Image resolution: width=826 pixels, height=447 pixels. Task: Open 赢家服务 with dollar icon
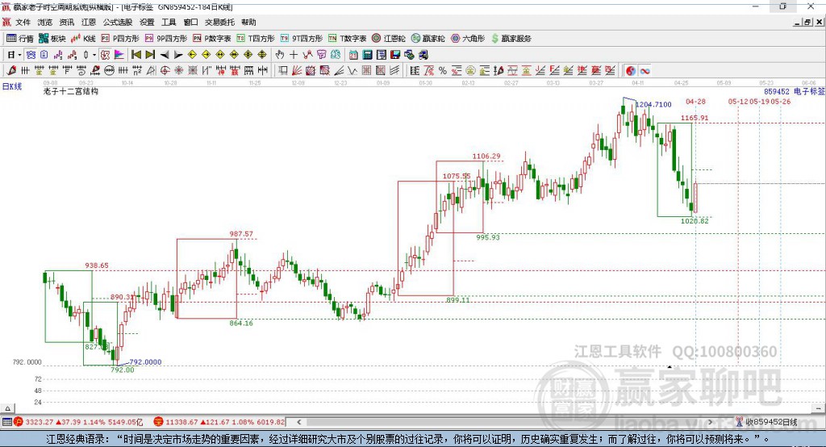[x=511, y=39]
